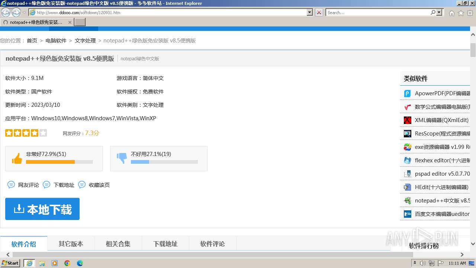Viewport: 476px width, 268px height.
Task: Click the HEdit app icon
Action: (x=408, y=187)
